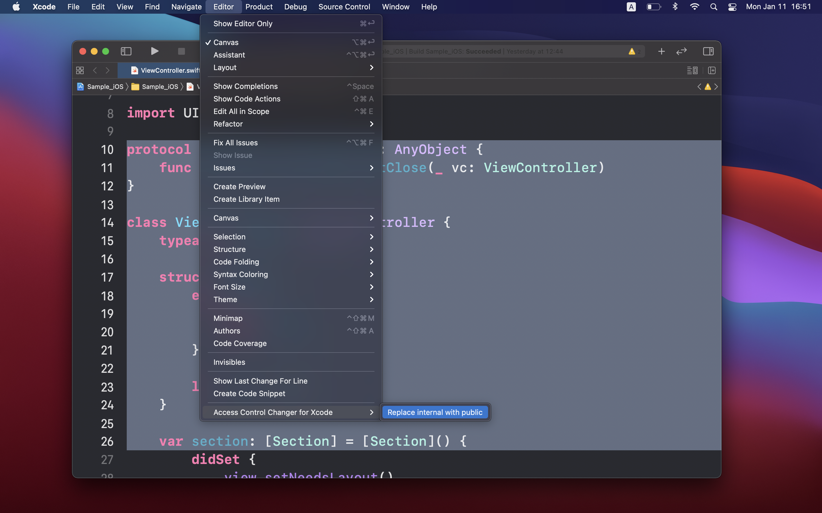Toggle Minimap in the Editor menu
The height and width of the screenshot is (513, 822).
[x=228, y=318]
